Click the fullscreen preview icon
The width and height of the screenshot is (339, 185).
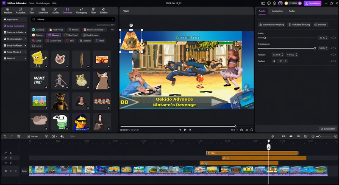(x=252, y=130)
